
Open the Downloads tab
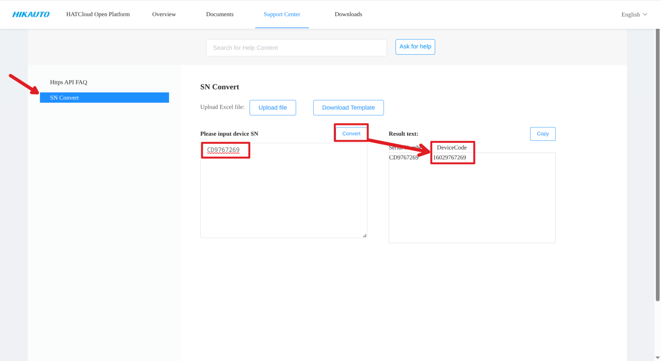[348, 14]
